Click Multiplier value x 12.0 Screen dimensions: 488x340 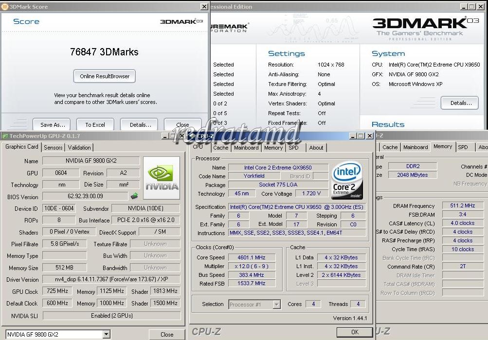252,266
